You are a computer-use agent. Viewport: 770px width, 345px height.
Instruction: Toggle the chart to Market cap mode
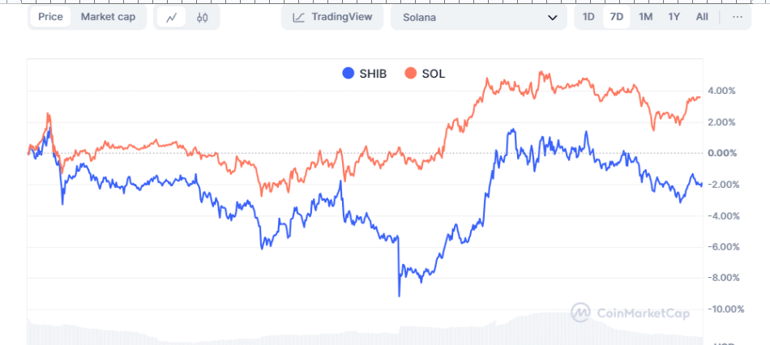point(108,17)
